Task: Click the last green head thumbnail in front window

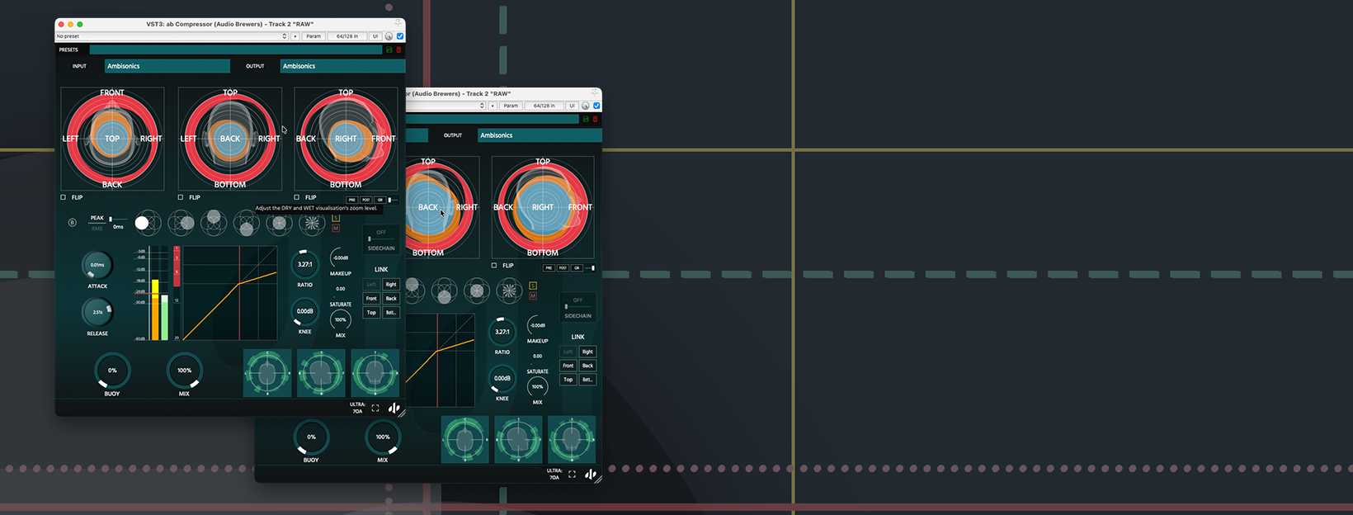Action: click(x=375, y=373)
